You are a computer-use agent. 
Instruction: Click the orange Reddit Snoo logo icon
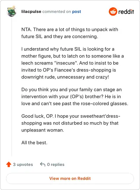tap(113, 12)
